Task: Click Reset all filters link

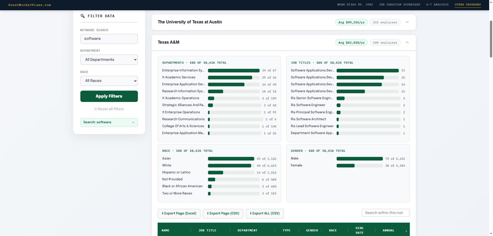Action: click(109, 109)
